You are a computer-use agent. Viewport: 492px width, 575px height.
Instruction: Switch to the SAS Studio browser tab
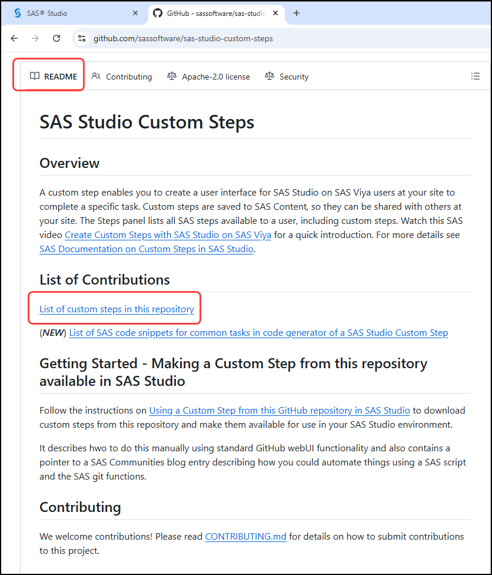tap(75, 13)
